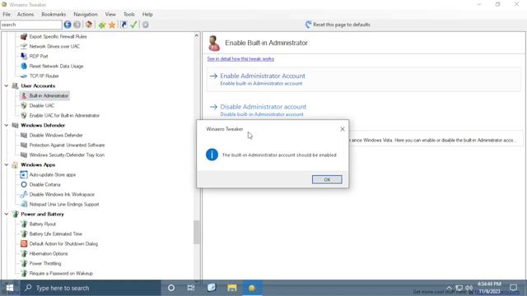
Task: Click the Battery Flyout icon
Action: pos(24,224)
